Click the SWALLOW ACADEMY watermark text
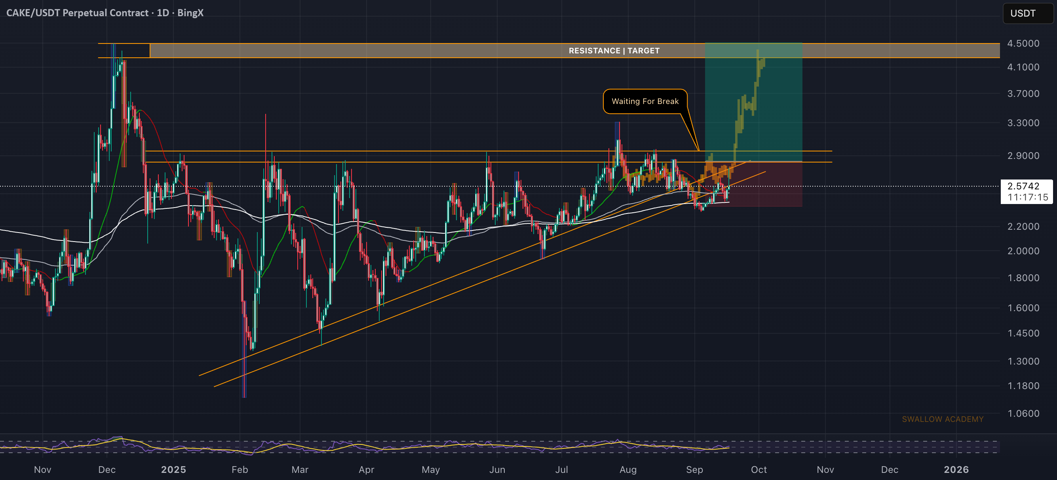 tap(942, 419)
